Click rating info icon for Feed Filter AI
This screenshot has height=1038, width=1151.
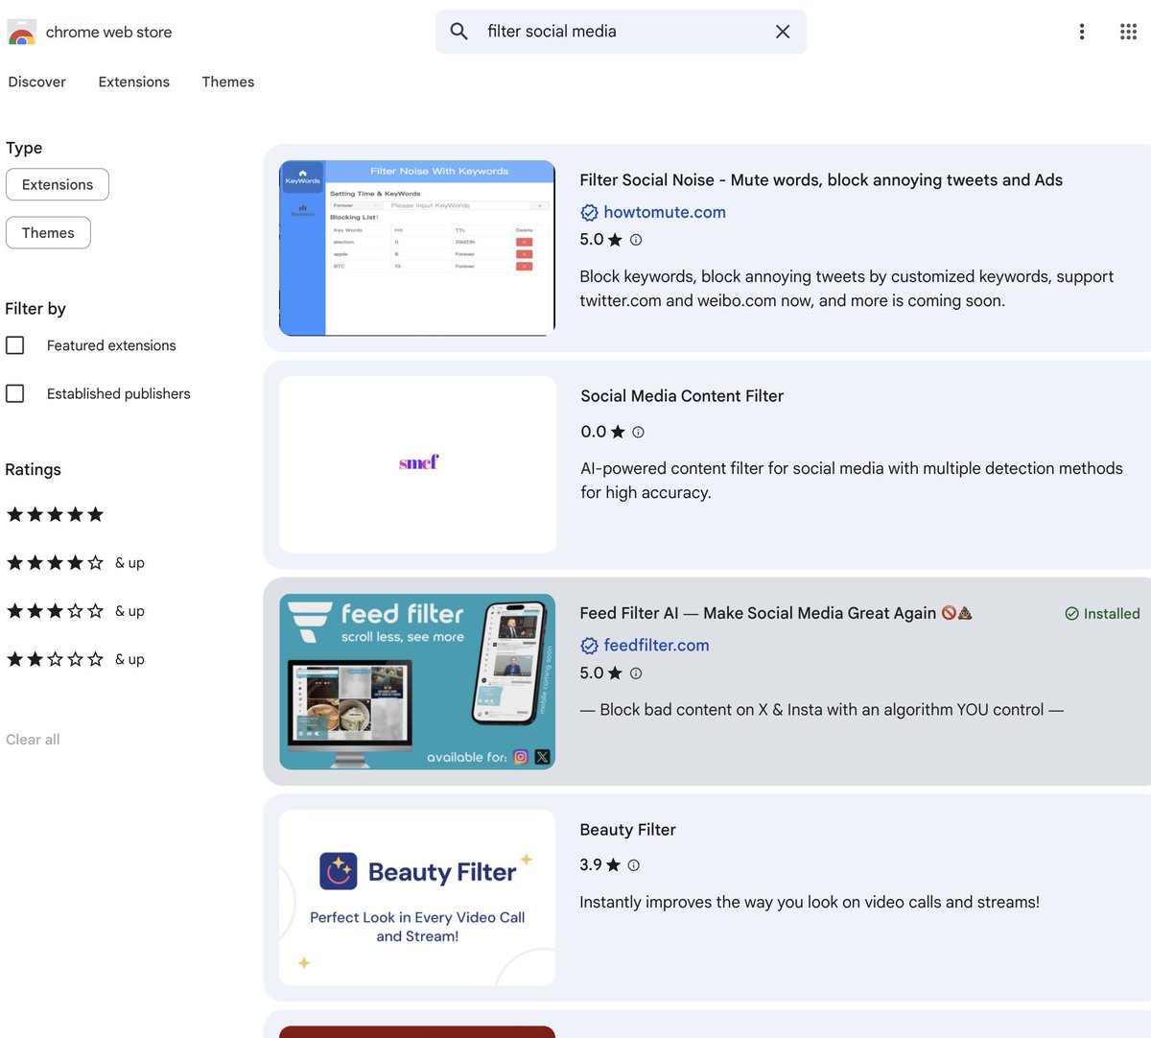point(636,673)
